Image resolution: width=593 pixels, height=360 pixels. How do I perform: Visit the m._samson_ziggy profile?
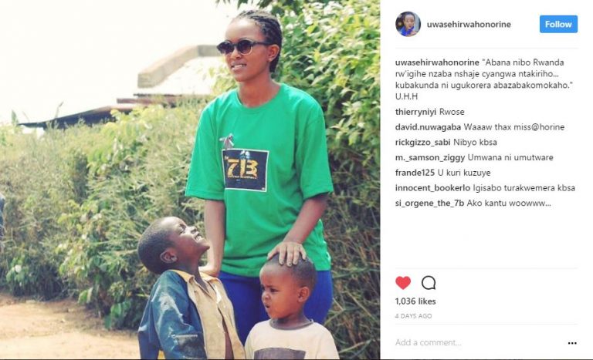click(430, 157)
